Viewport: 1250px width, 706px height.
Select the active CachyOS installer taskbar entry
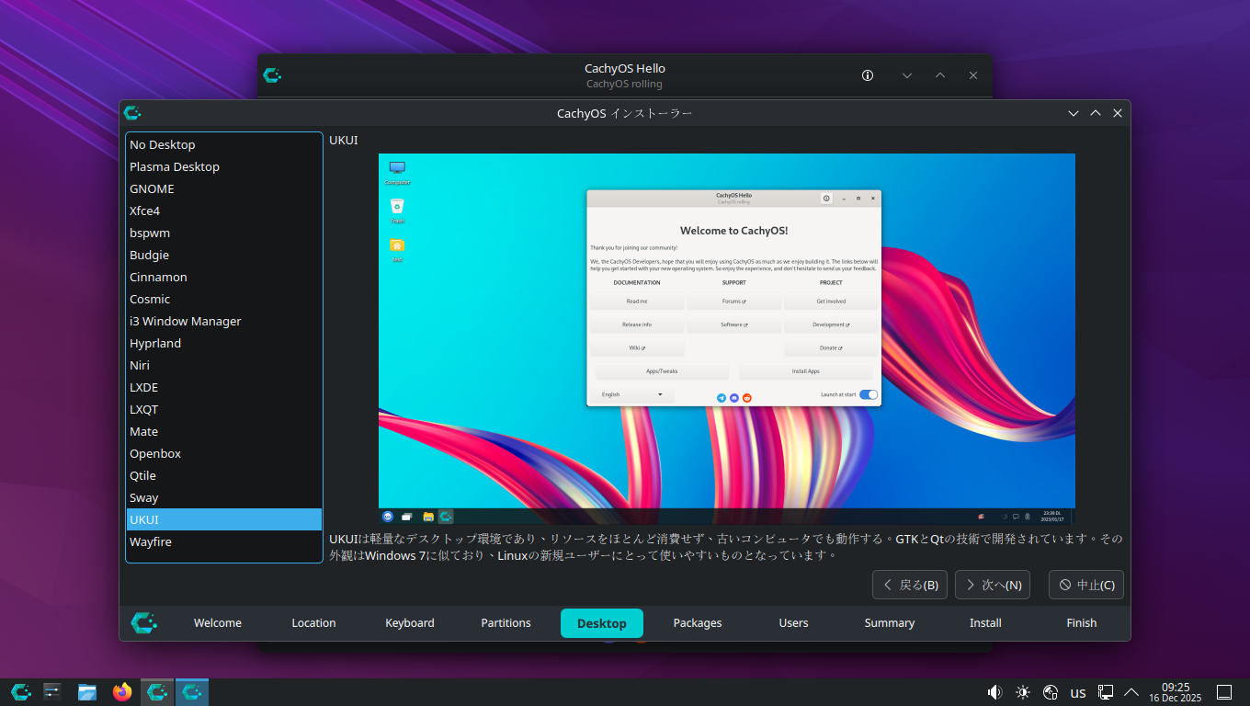click(192, 692)
